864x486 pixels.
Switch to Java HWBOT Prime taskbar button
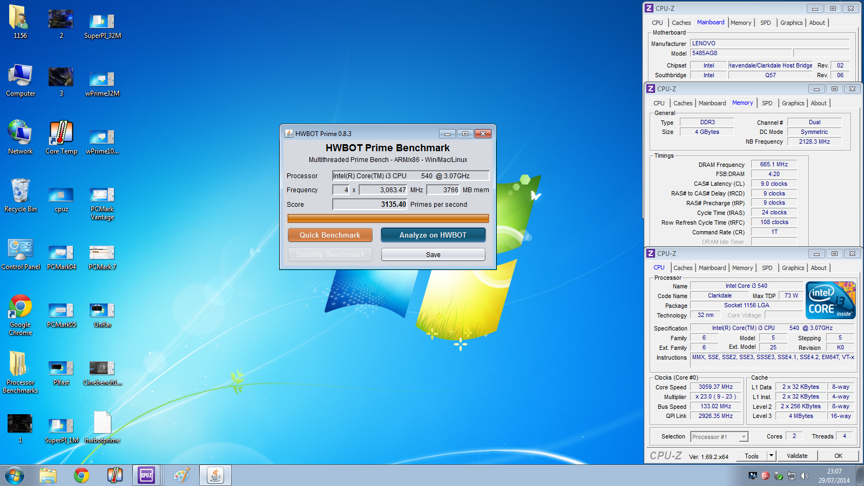[x=215, y=475]
